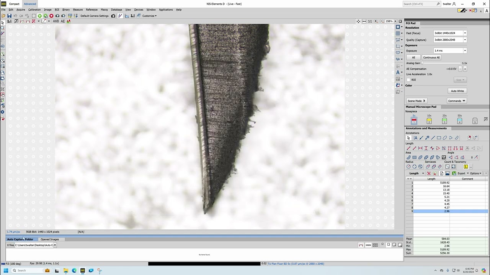Switch to the Opened Images tab
This screenshot has width=490, height=275.
coord(50,239)
